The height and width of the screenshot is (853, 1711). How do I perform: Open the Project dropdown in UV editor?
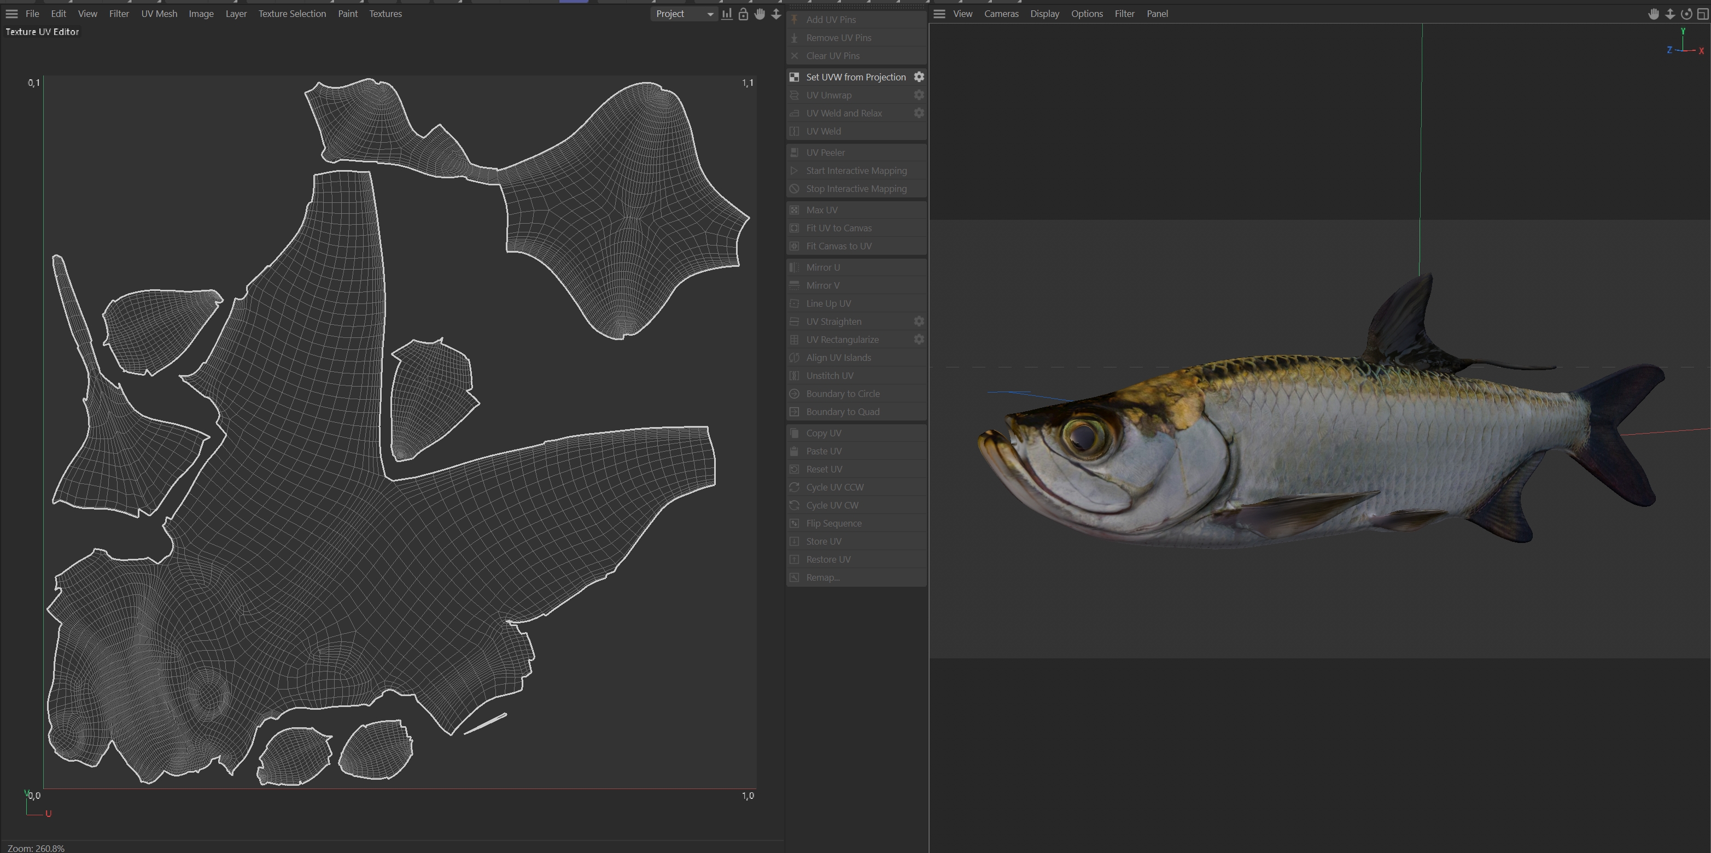684,14
